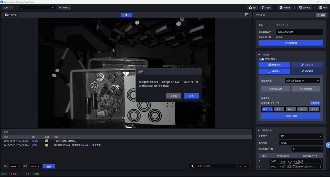Toggle the 显示过曝区域 switch
330x177 pixels.
tap(261, 59)
